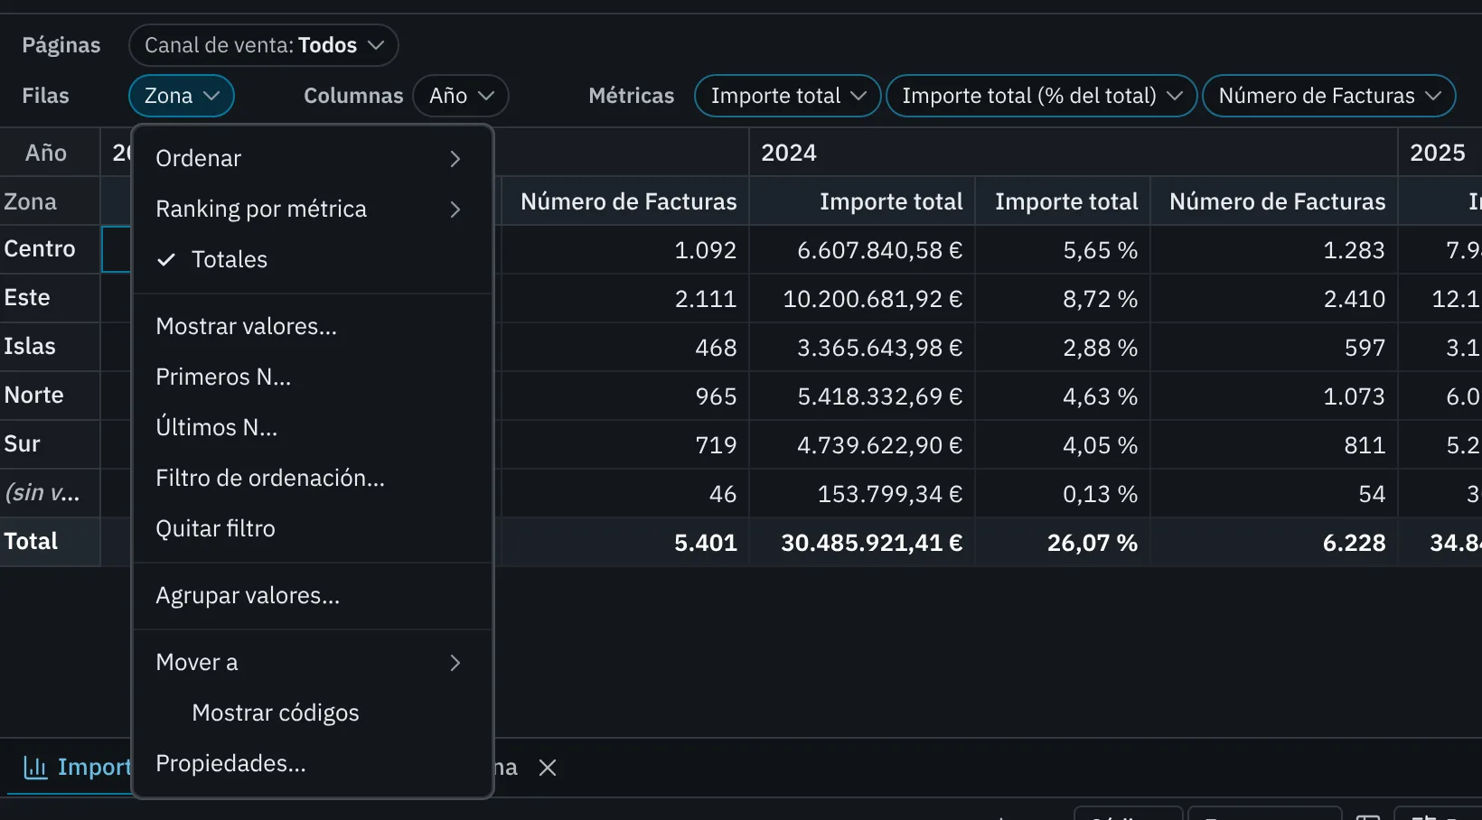Open the Año columns dropdown

click(461, 96)
